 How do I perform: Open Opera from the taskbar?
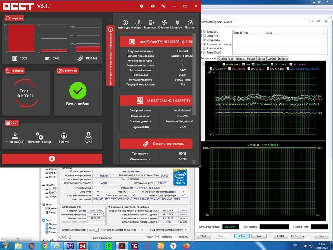coord(31,246)
